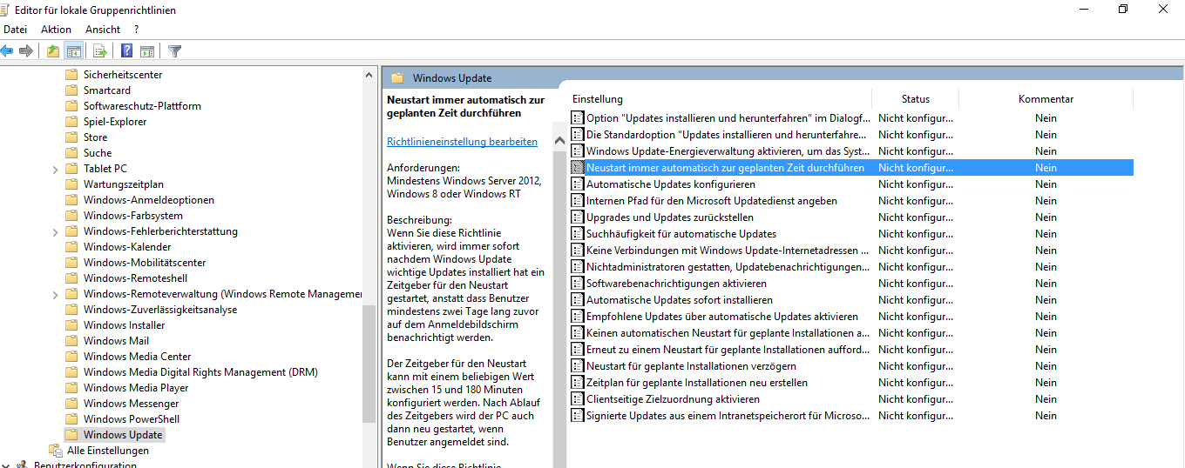Open the ? help menu
Viewport: 1185px width, 468px height.
(x=136, y=30)
